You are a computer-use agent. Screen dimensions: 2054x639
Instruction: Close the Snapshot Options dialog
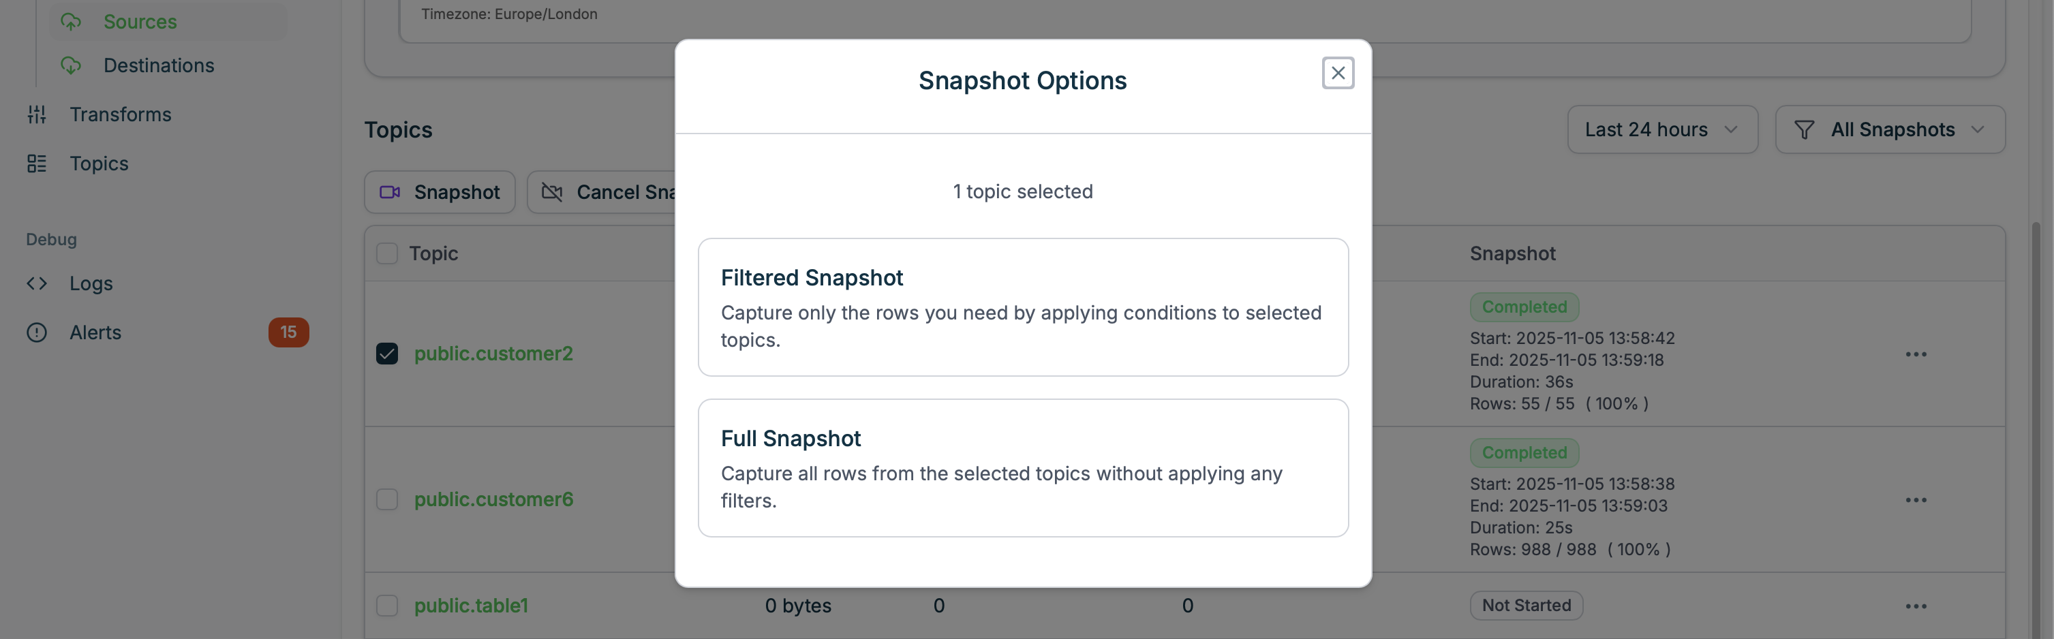(1337, 74)
